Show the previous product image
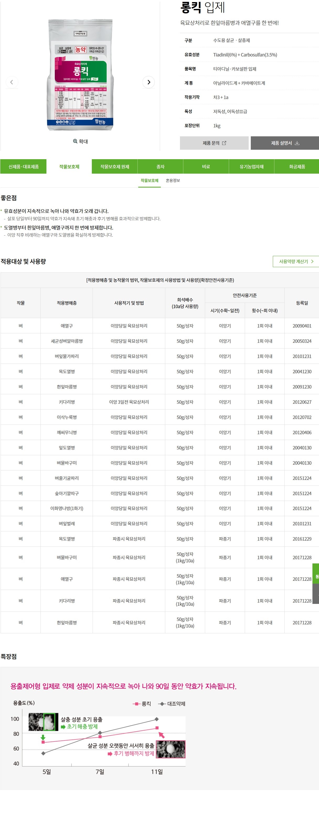 click(12, 82)
